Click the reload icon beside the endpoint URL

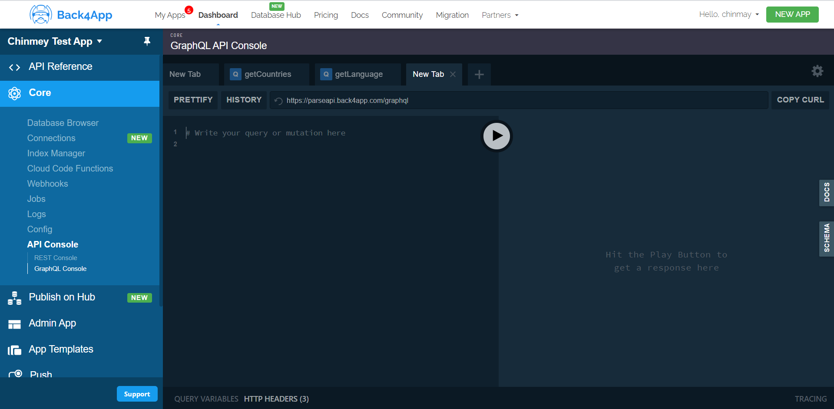tap(278, 101)
